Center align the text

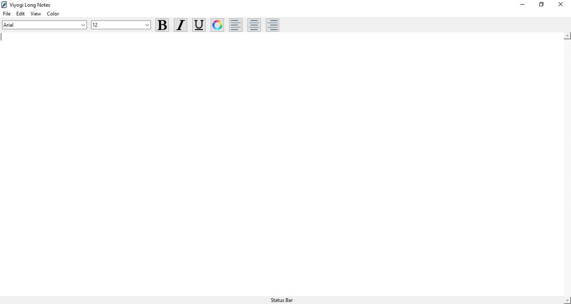[254, 25]
